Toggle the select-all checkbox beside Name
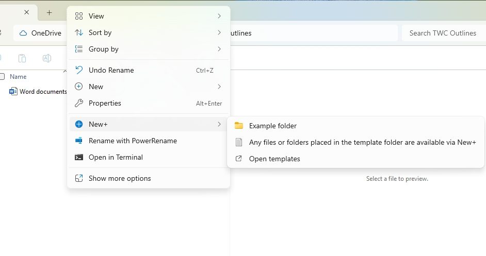 click(x=2, y=77)
